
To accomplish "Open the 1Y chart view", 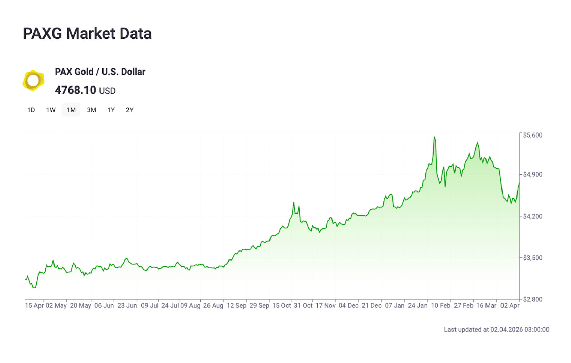I will 110,110.
